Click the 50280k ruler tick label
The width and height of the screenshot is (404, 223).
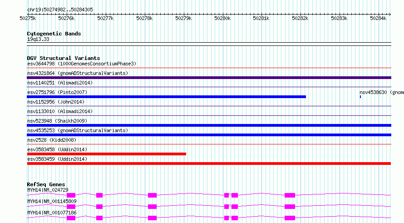coord(222,18)
